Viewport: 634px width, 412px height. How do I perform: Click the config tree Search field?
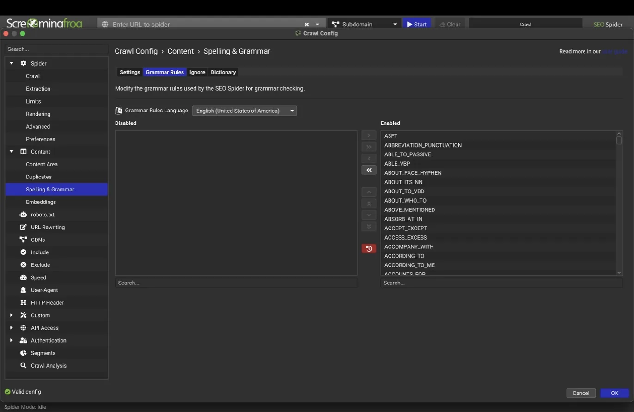56,49
